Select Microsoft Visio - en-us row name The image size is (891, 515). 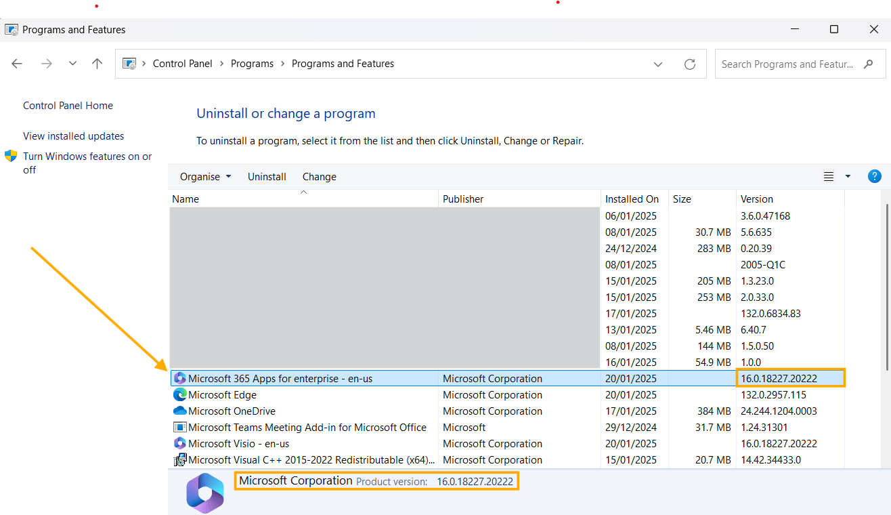point(238,444)
